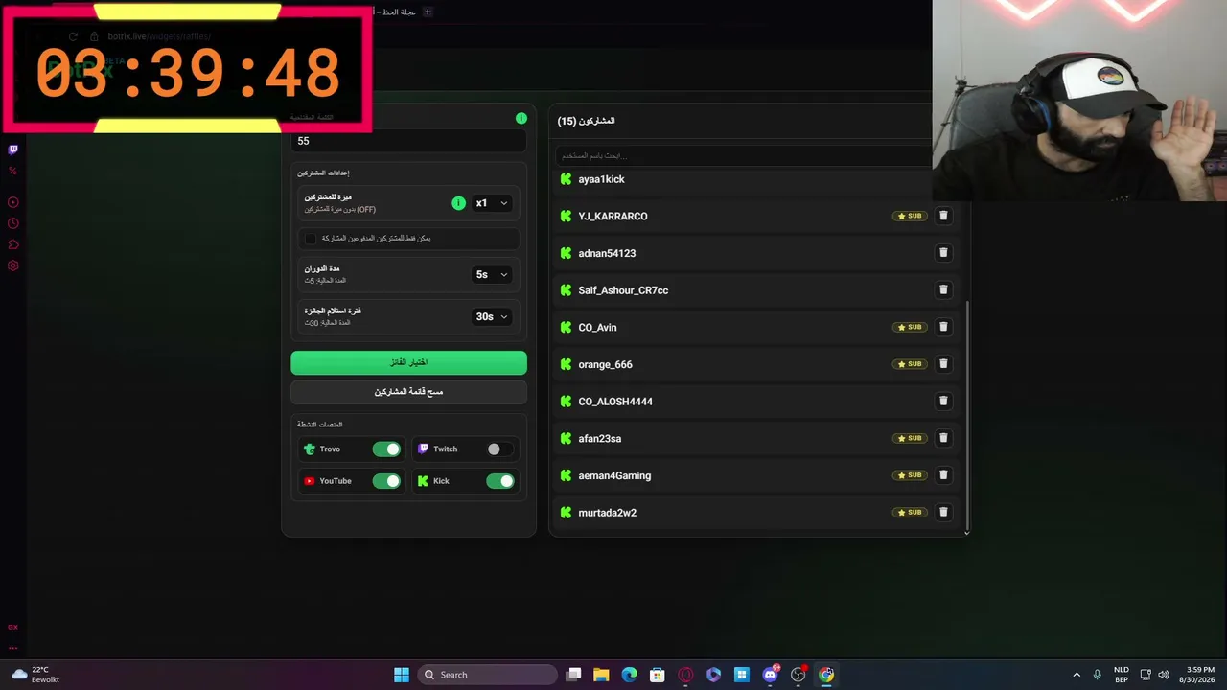Select participant ayaa1kick
The image size is (1227, 690).
tap(601, 179)
